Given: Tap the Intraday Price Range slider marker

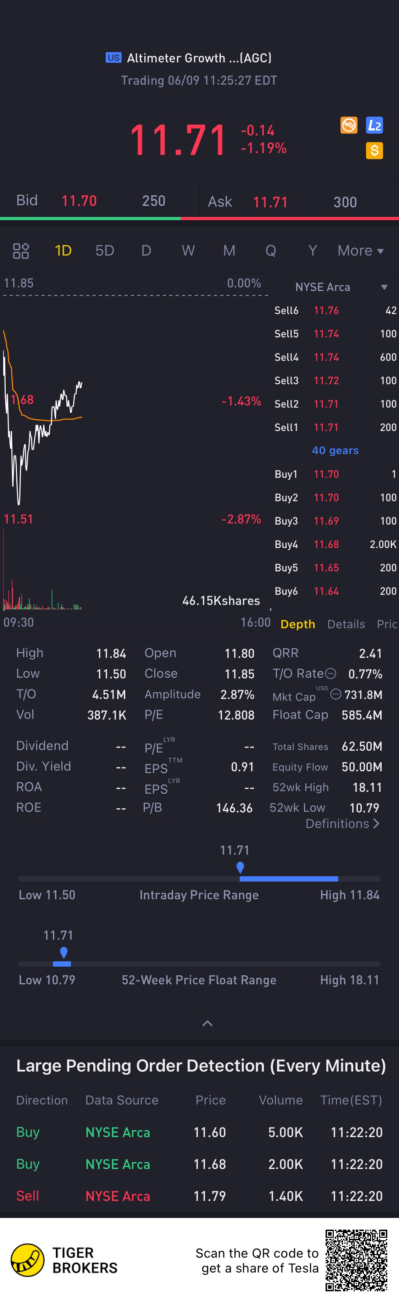Looking at the screenshot, I should pos(240,867).
